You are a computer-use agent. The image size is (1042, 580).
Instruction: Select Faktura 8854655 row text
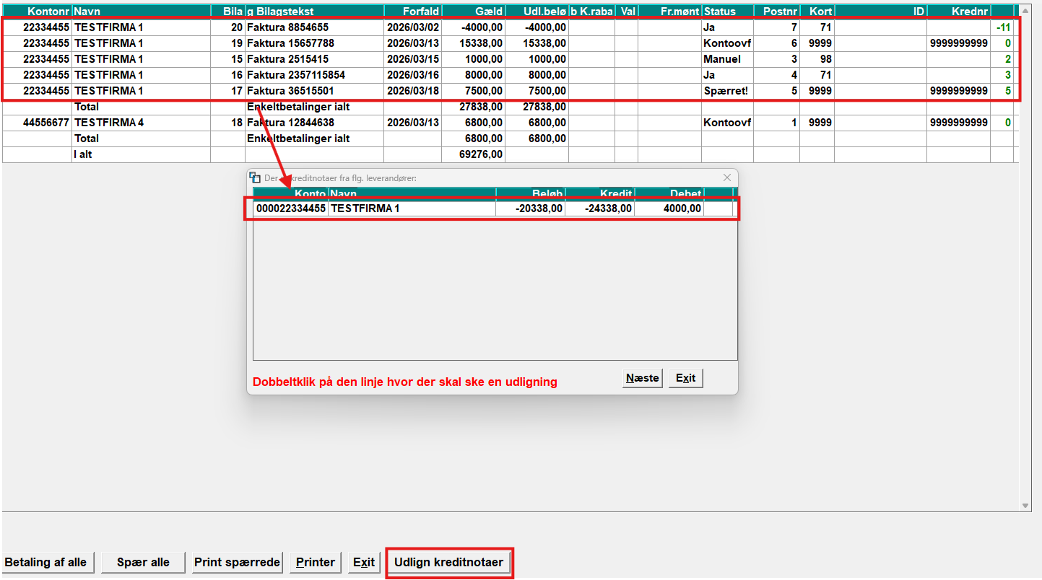(287, 27)
